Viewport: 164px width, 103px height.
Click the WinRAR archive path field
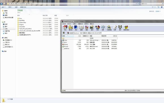115,33
